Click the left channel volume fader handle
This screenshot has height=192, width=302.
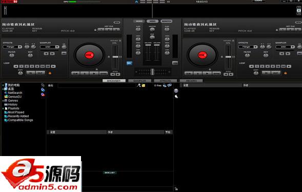click(148, 45)
